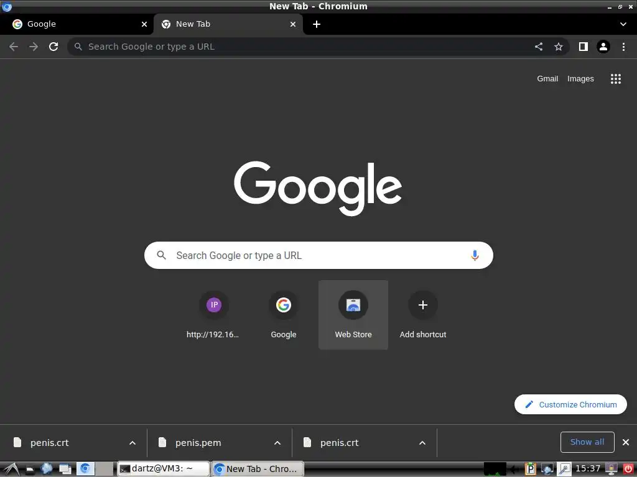The height and width of the screenshot is (477, 637).
Task: Open Images link
Action: [x=580, y=79]
